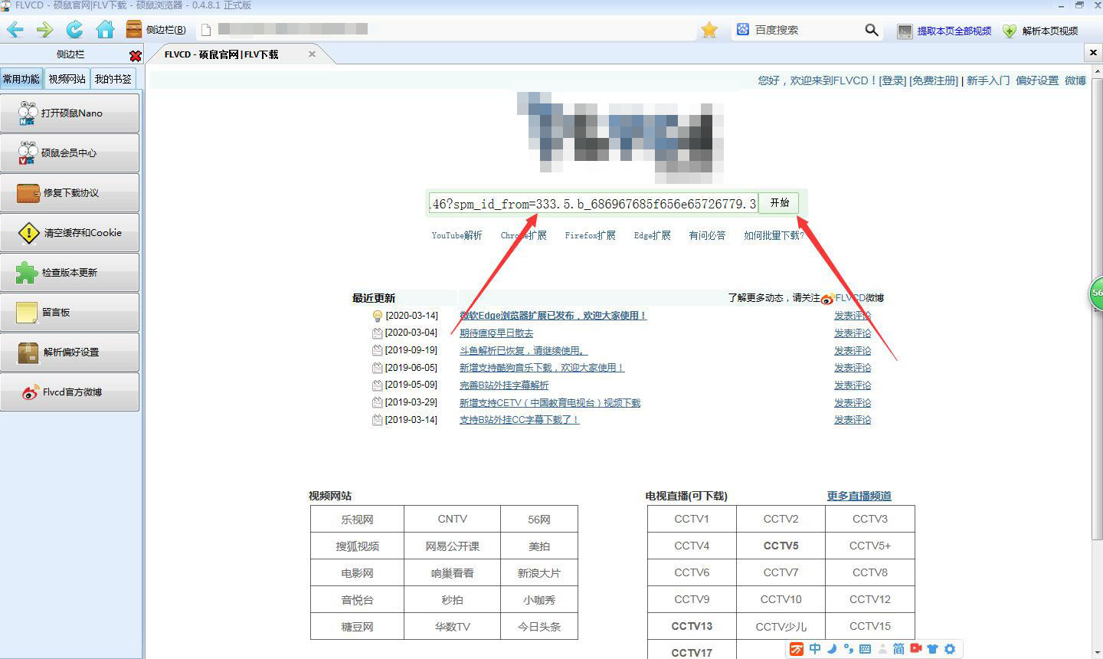Open 偏好设置 link in header
This screenshot has height=659, width=1103.
(1037, 80)
